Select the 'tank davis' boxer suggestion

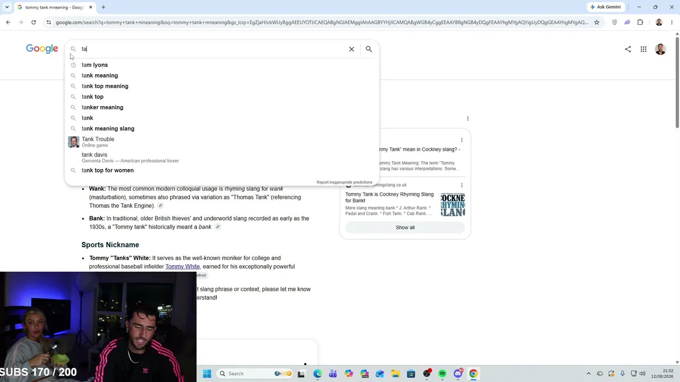[222, 157]
